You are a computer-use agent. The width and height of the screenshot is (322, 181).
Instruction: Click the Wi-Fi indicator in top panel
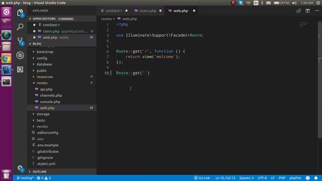pos(249,3)
